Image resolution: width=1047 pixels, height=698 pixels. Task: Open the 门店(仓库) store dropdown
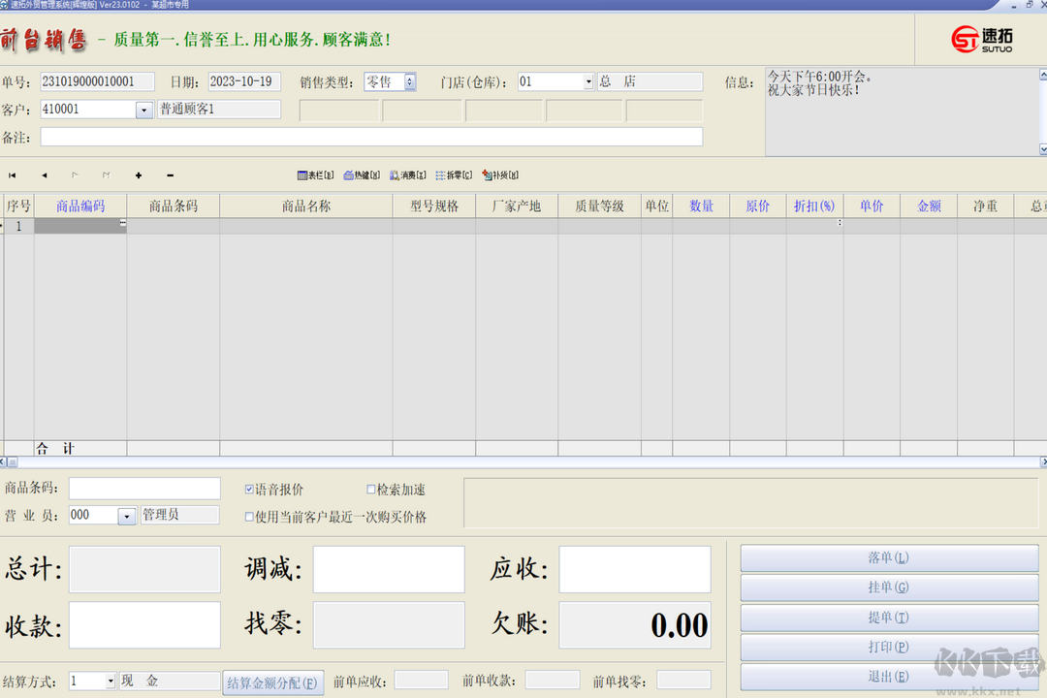pos(587,82)
